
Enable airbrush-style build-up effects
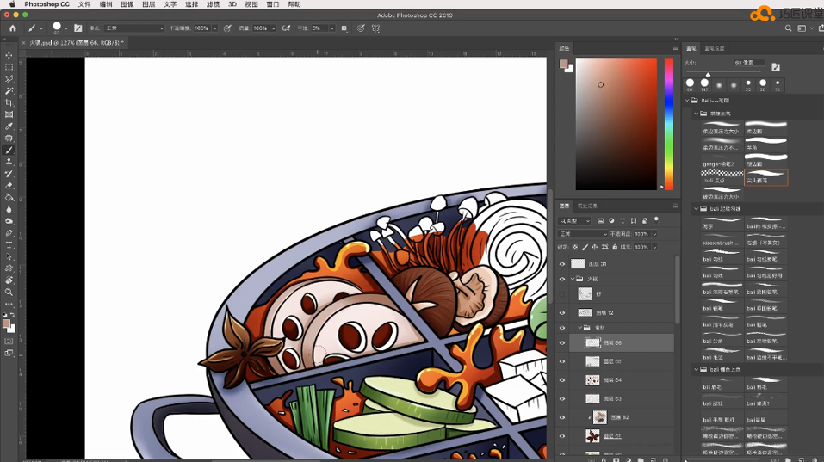click(286, 28)
